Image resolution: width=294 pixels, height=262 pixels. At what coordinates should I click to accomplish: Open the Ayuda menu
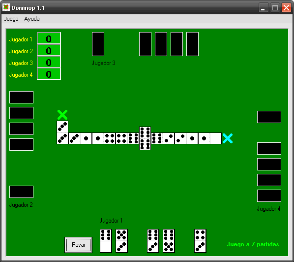pyautogui.click(x=32, y=19)
